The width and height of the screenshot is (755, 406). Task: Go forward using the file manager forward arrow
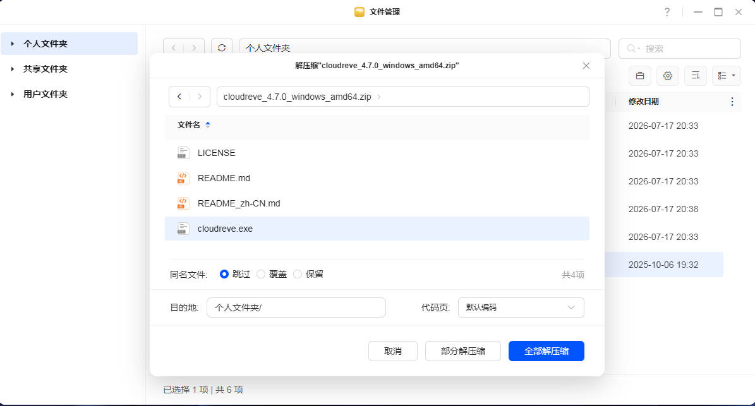coord(194,48)
